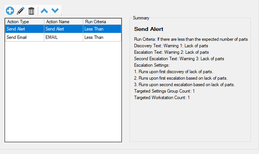Click the blue plus add action icon
The width and height of the screenshot is (259, 154).
click(x=10, y=11)
